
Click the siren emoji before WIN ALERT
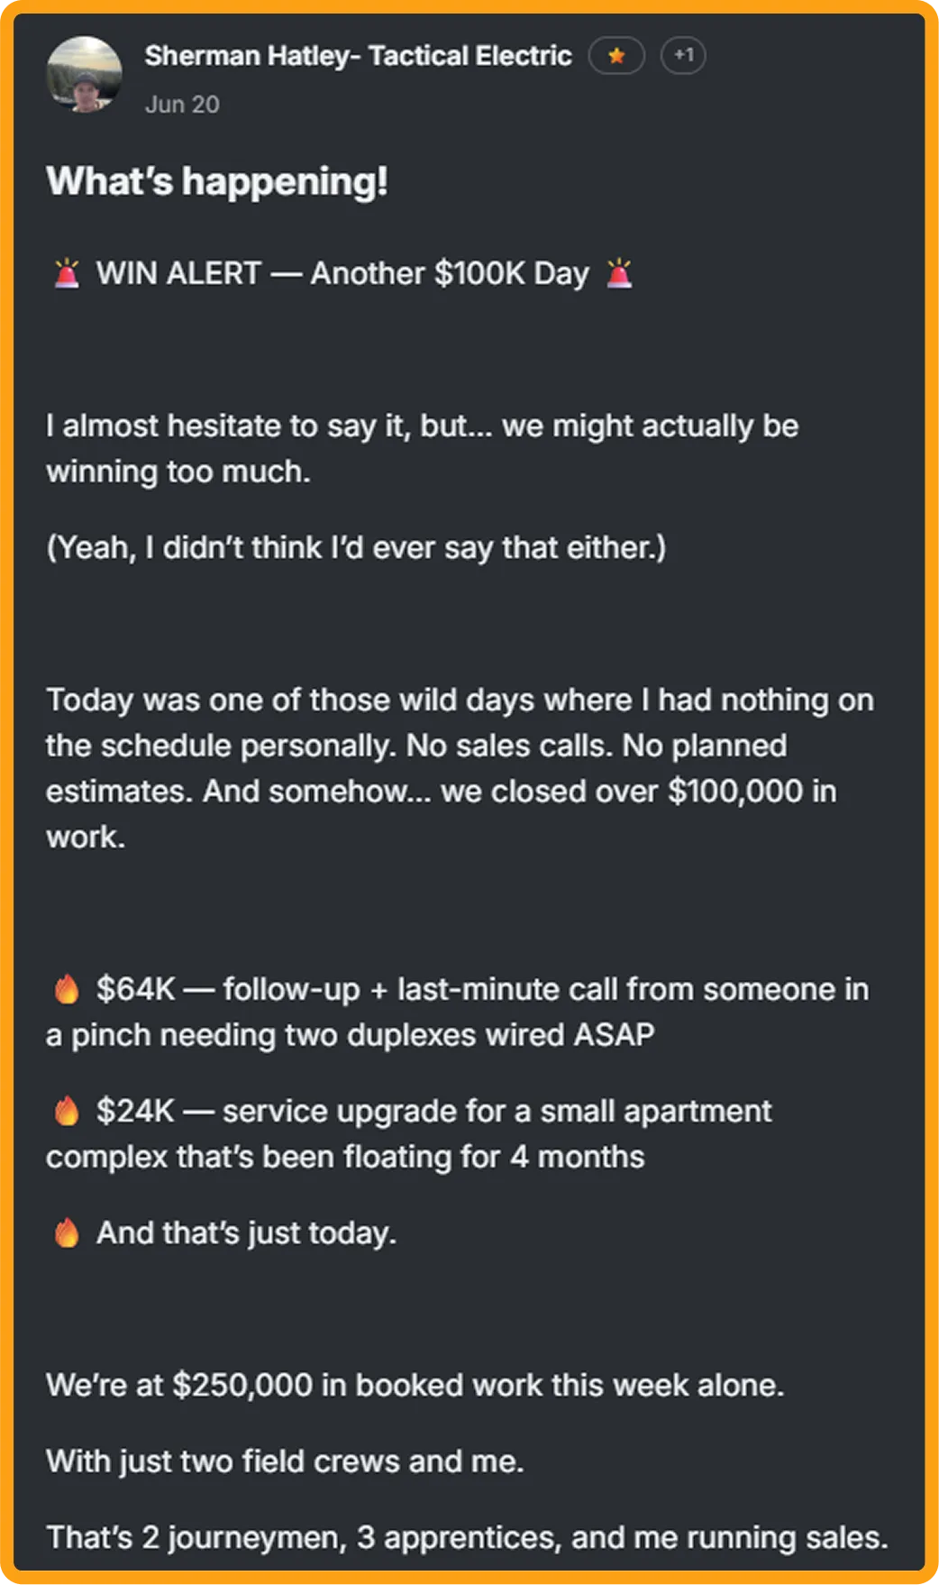67,272
